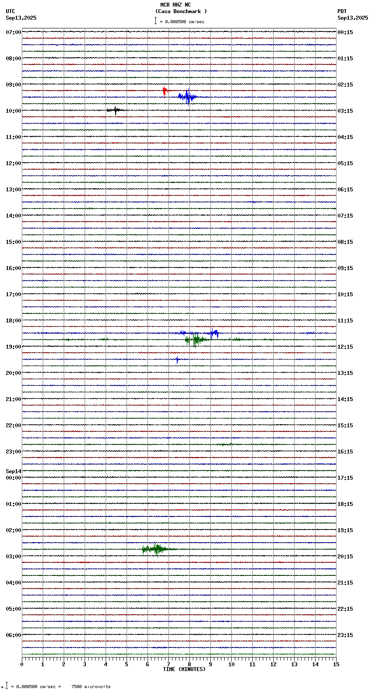Click the '16:15' PDT time label

pyautogui.click(x=345, y=452)
